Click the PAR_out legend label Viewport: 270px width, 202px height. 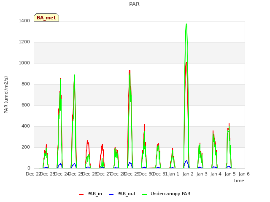(x=126, y=194)
